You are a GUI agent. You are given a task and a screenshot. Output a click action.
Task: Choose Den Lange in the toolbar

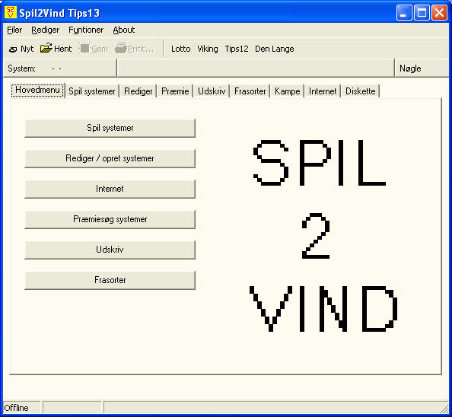(x=275, y=49)
